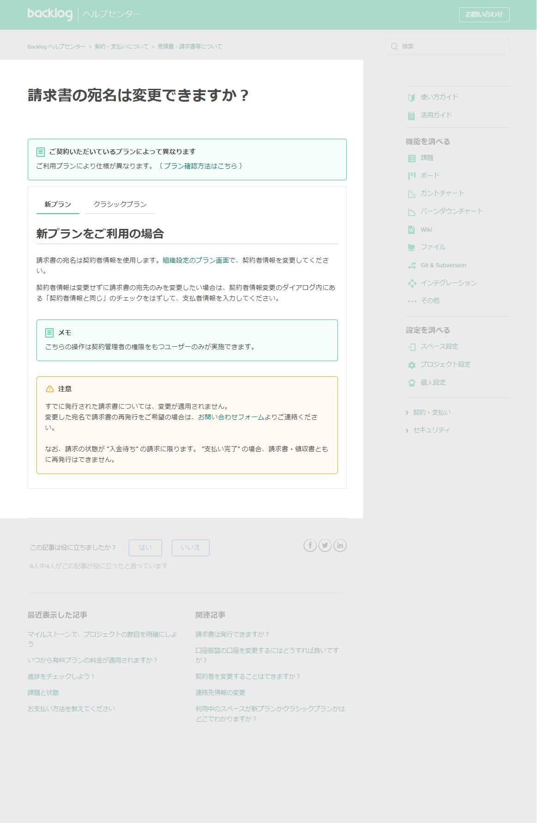This screenshot has width=537, height=823.
Task: Open the 使い方ガイド sidebar link
Action: (x=439, y=97)
